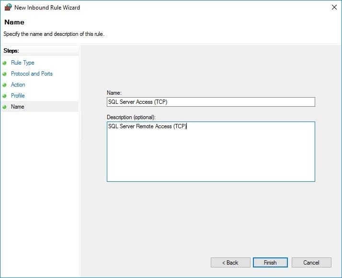Close the wizard window with X
Screen dimensions: 342x278
pyautogui.click(x=334, y=7)
